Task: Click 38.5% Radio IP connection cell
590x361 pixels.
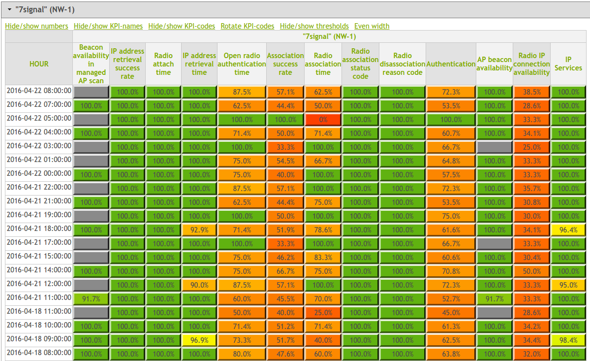Action: [531, 92]
